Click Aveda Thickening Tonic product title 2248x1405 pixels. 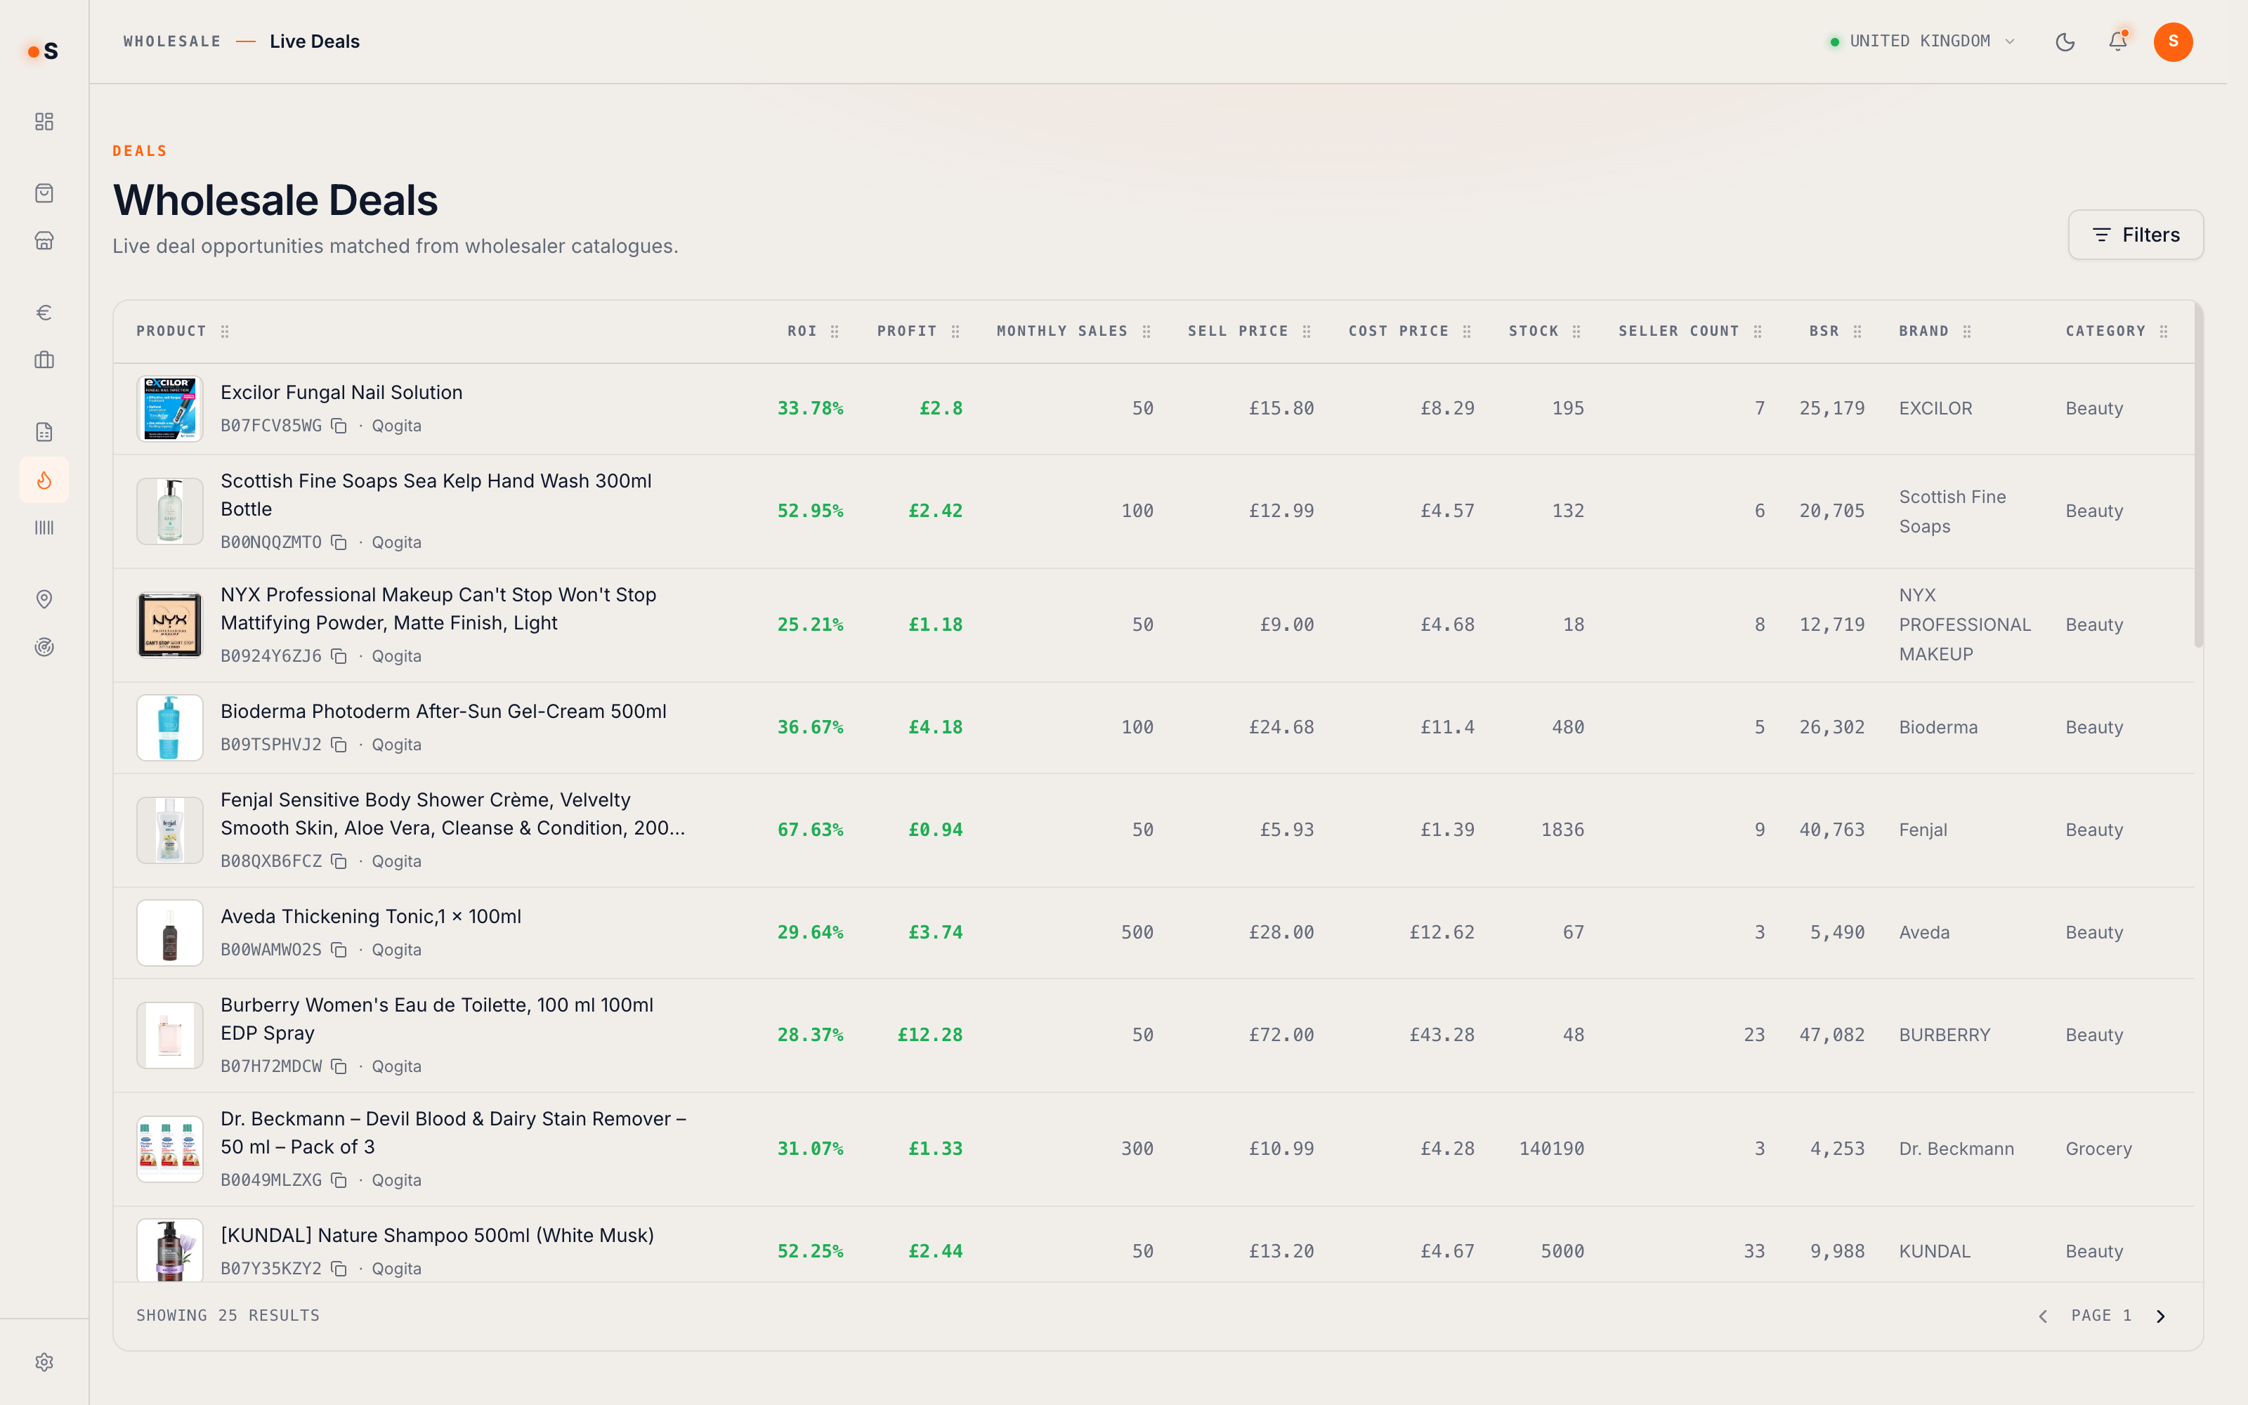point(371,917)
